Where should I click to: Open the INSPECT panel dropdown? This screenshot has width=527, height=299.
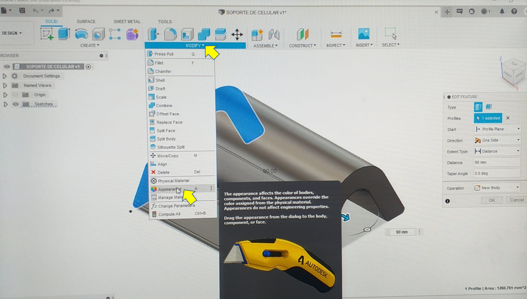pyautogui.click(x=335, y=45)
